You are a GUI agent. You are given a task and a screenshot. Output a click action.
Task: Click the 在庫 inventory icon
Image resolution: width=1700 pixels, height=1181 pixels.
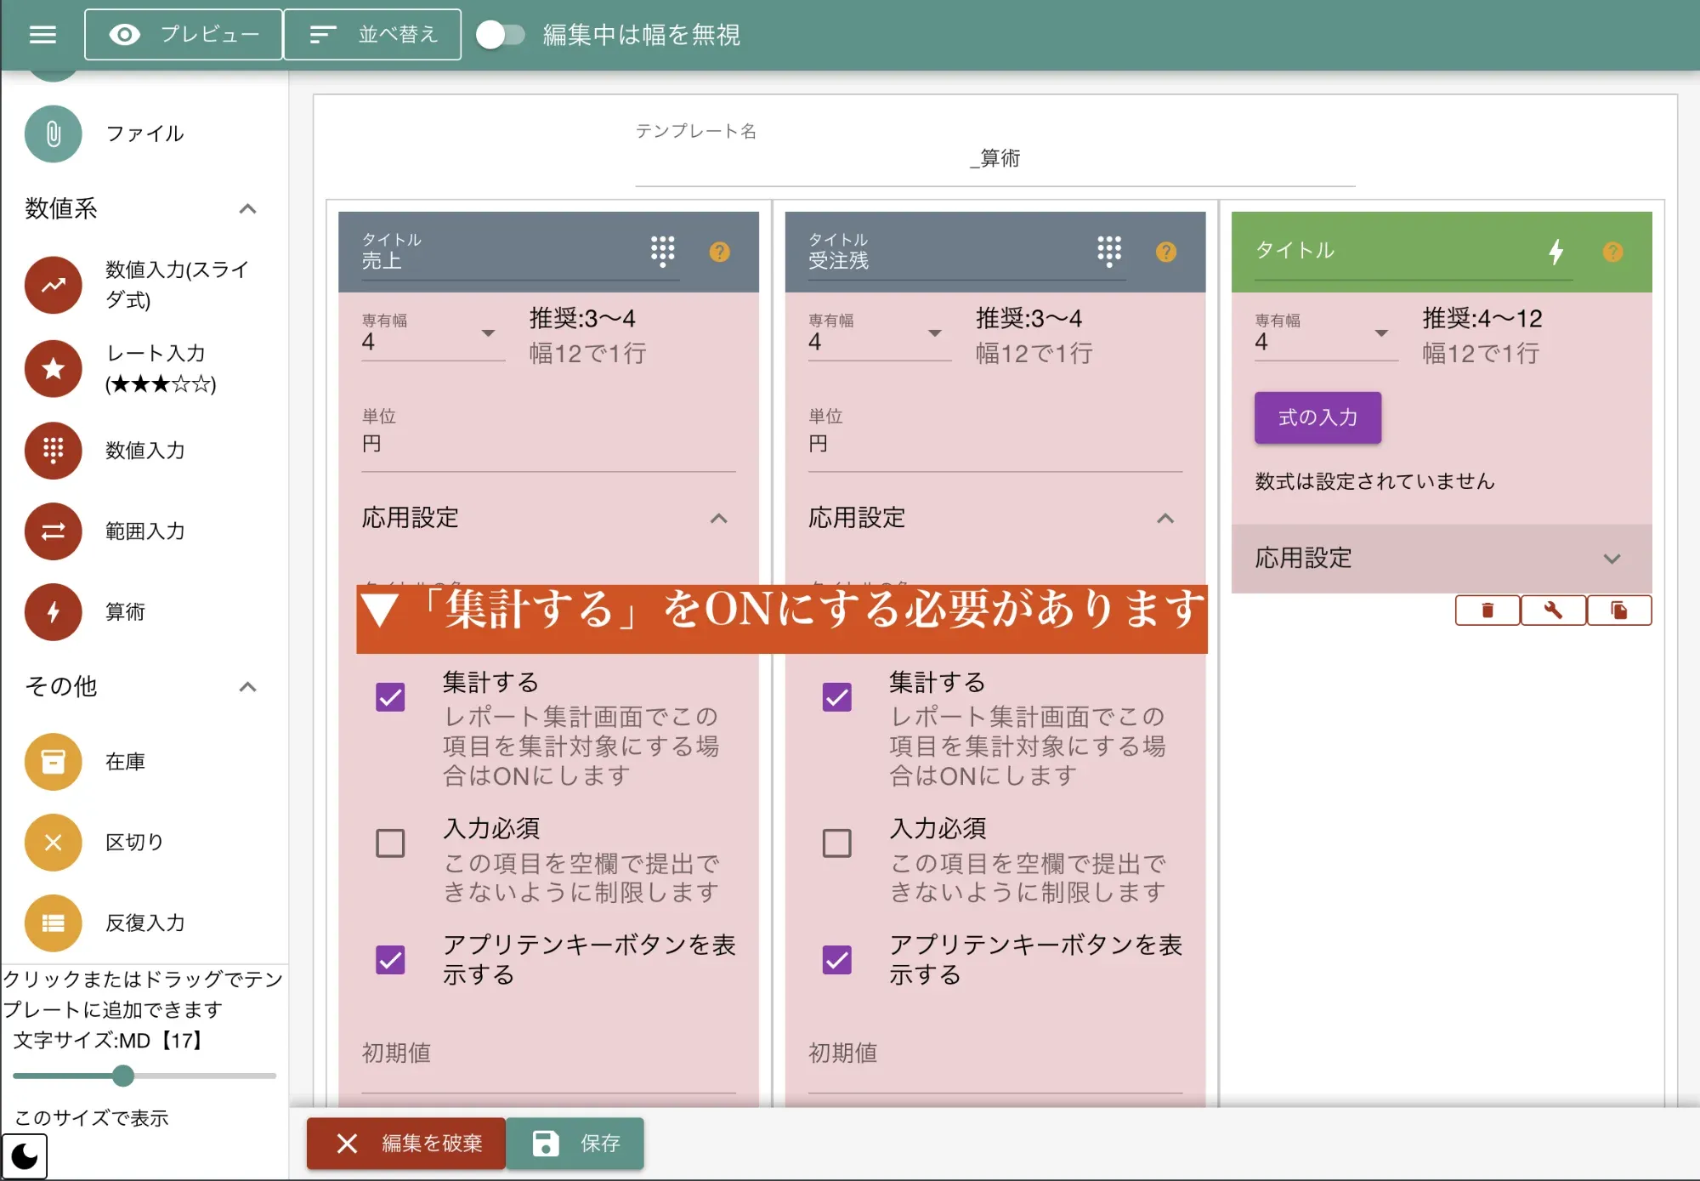53,761
